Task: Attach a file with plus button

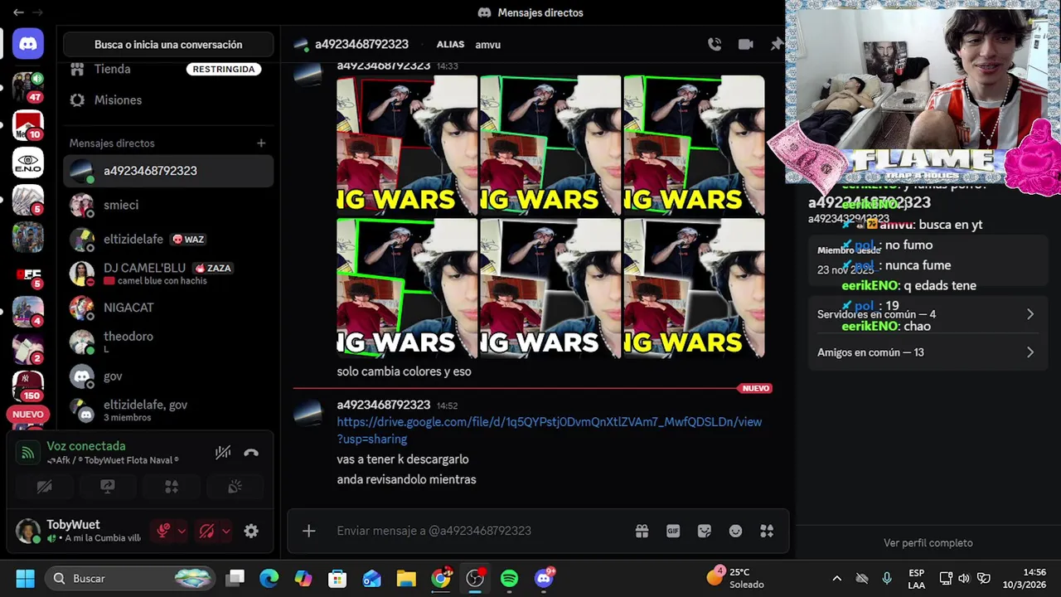Action: click(308, 531)
